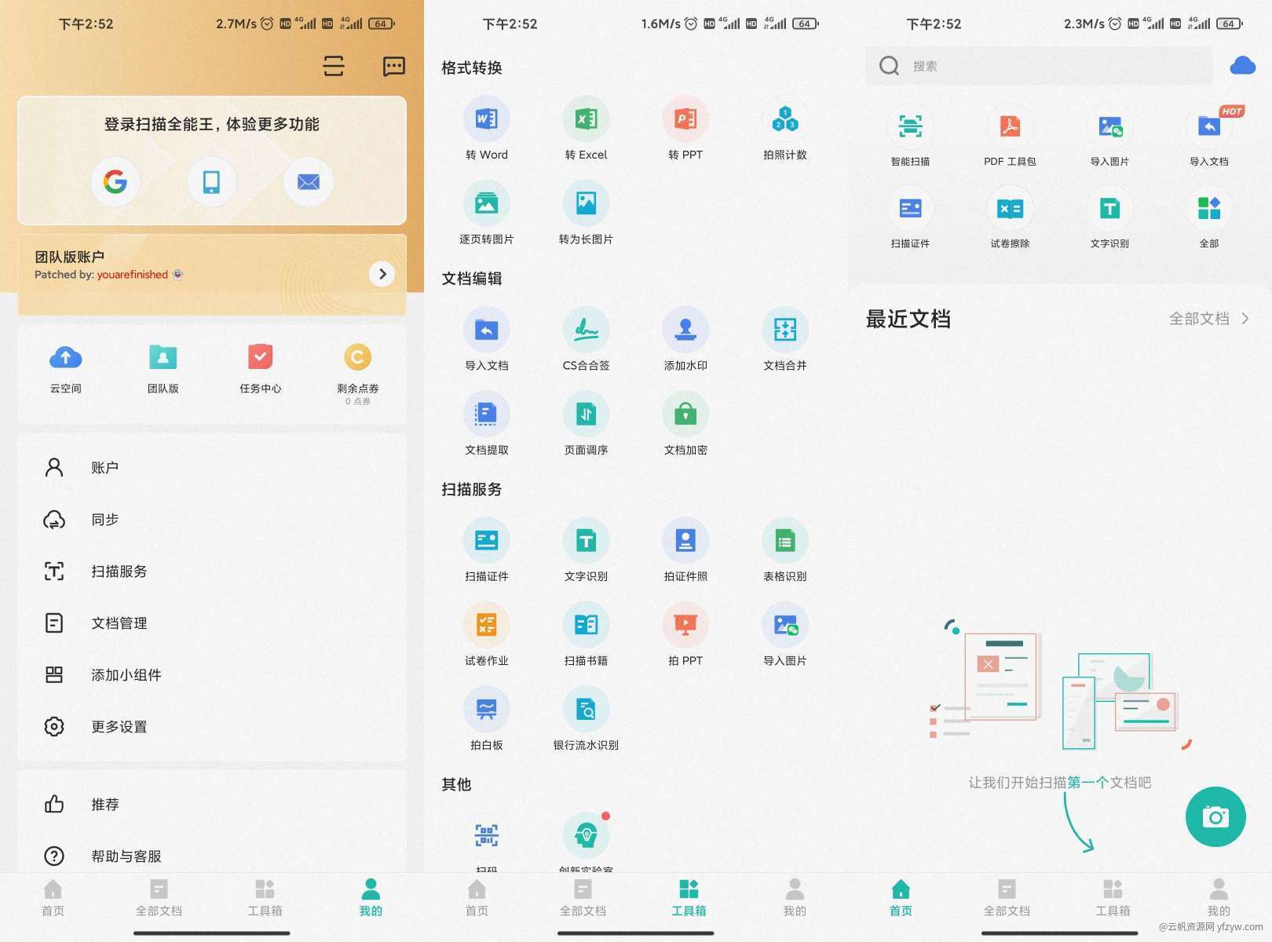Tap 文字识别 in the 工具箱 scan section

(587, 550)
